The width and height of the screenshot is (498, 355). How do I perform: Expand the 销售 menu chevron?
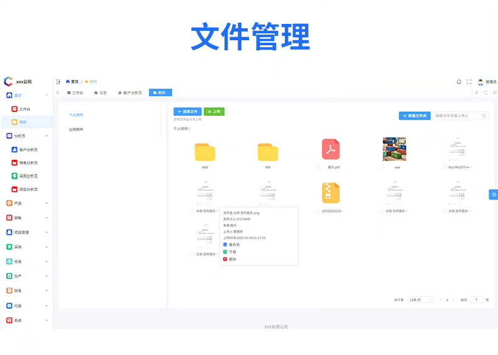coord(47,218)
